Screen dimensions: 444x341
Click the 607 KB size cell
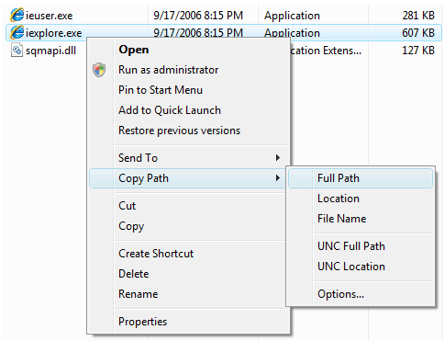(x=418, y=33)
